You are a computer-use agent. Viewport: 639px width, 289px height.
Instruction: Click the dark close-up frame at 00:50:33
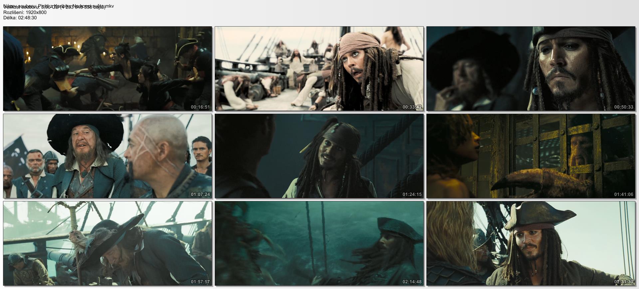coord(531,68)
